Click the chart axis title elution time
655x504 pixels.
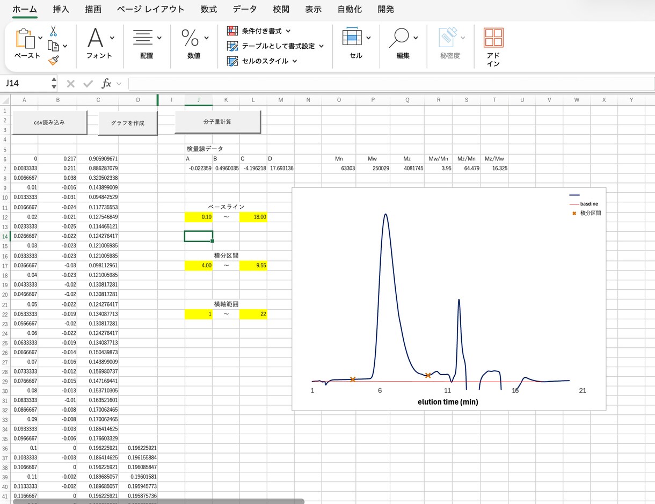pyautogui.click(x=448, y=401)
